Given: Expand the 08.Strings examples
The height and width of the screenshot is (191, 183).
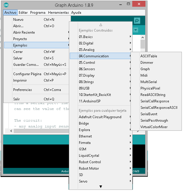Looking at the screenshot, I should [x=101, y=82].
